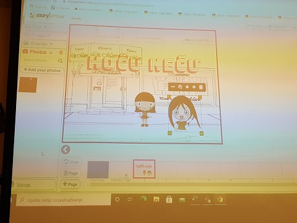The height and width of the screenshot is (223, 297).
Task: Flip the selected character horizontally
Action: pos(173,87)
